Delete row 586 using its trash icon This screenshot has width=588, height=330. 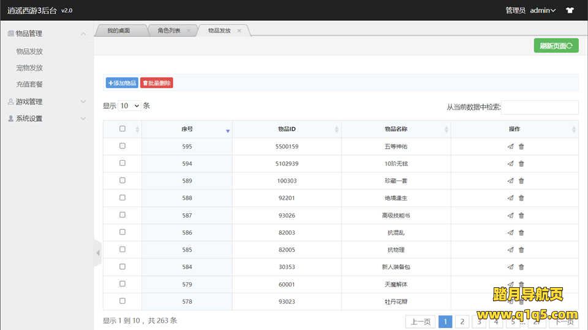[x=521, y=232]
